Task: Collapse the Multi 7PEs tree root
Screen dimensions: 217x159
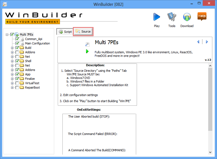Action: coord(7,35)
